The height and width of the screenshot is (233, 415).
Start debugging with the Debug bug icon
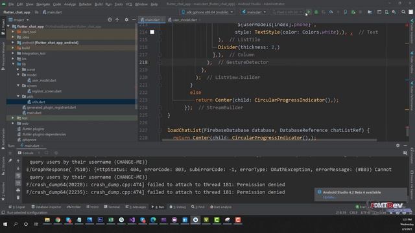pos(316,12)
